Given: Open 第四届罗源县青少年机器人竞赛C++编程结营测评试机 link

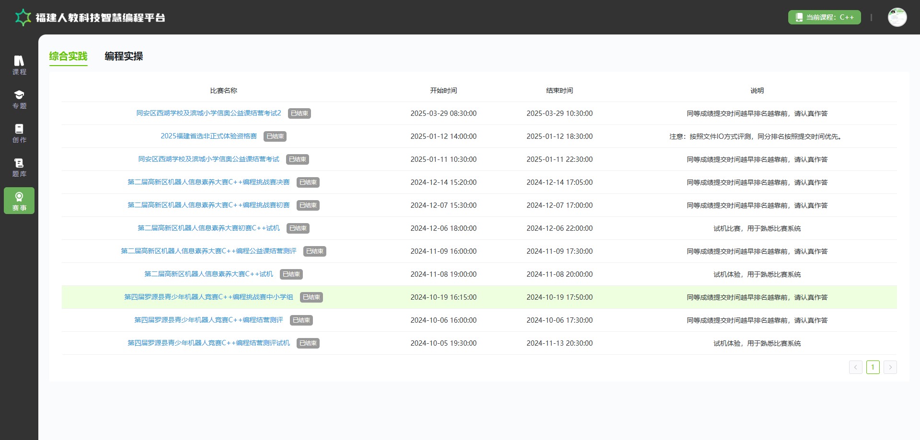Looking at the screenshot, I should pos(208,343).
